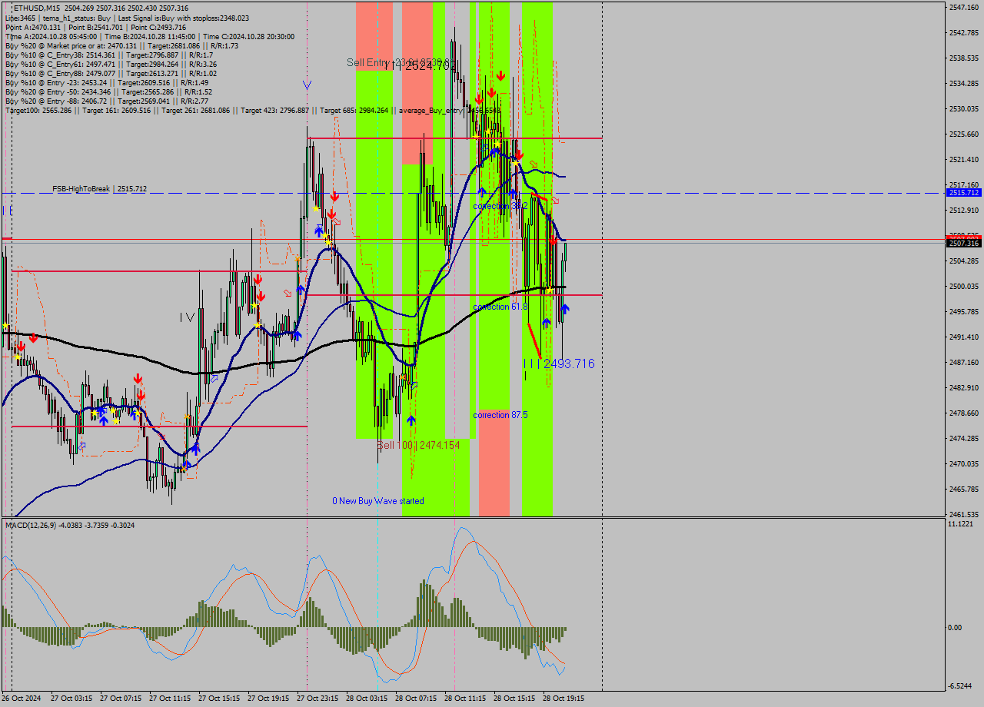Click the 'correction 87.5' label
Screen dimensions: 984x707
click(500, 415)
